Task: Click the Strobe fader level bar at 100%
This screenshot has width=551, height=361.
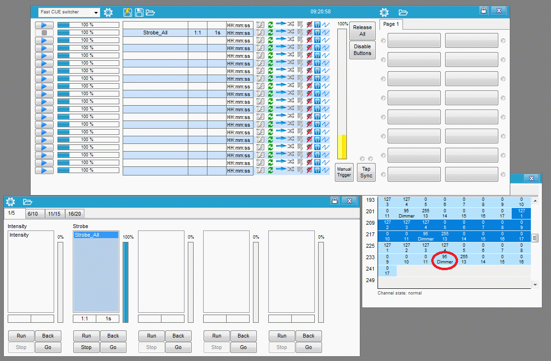Action: 126,282
